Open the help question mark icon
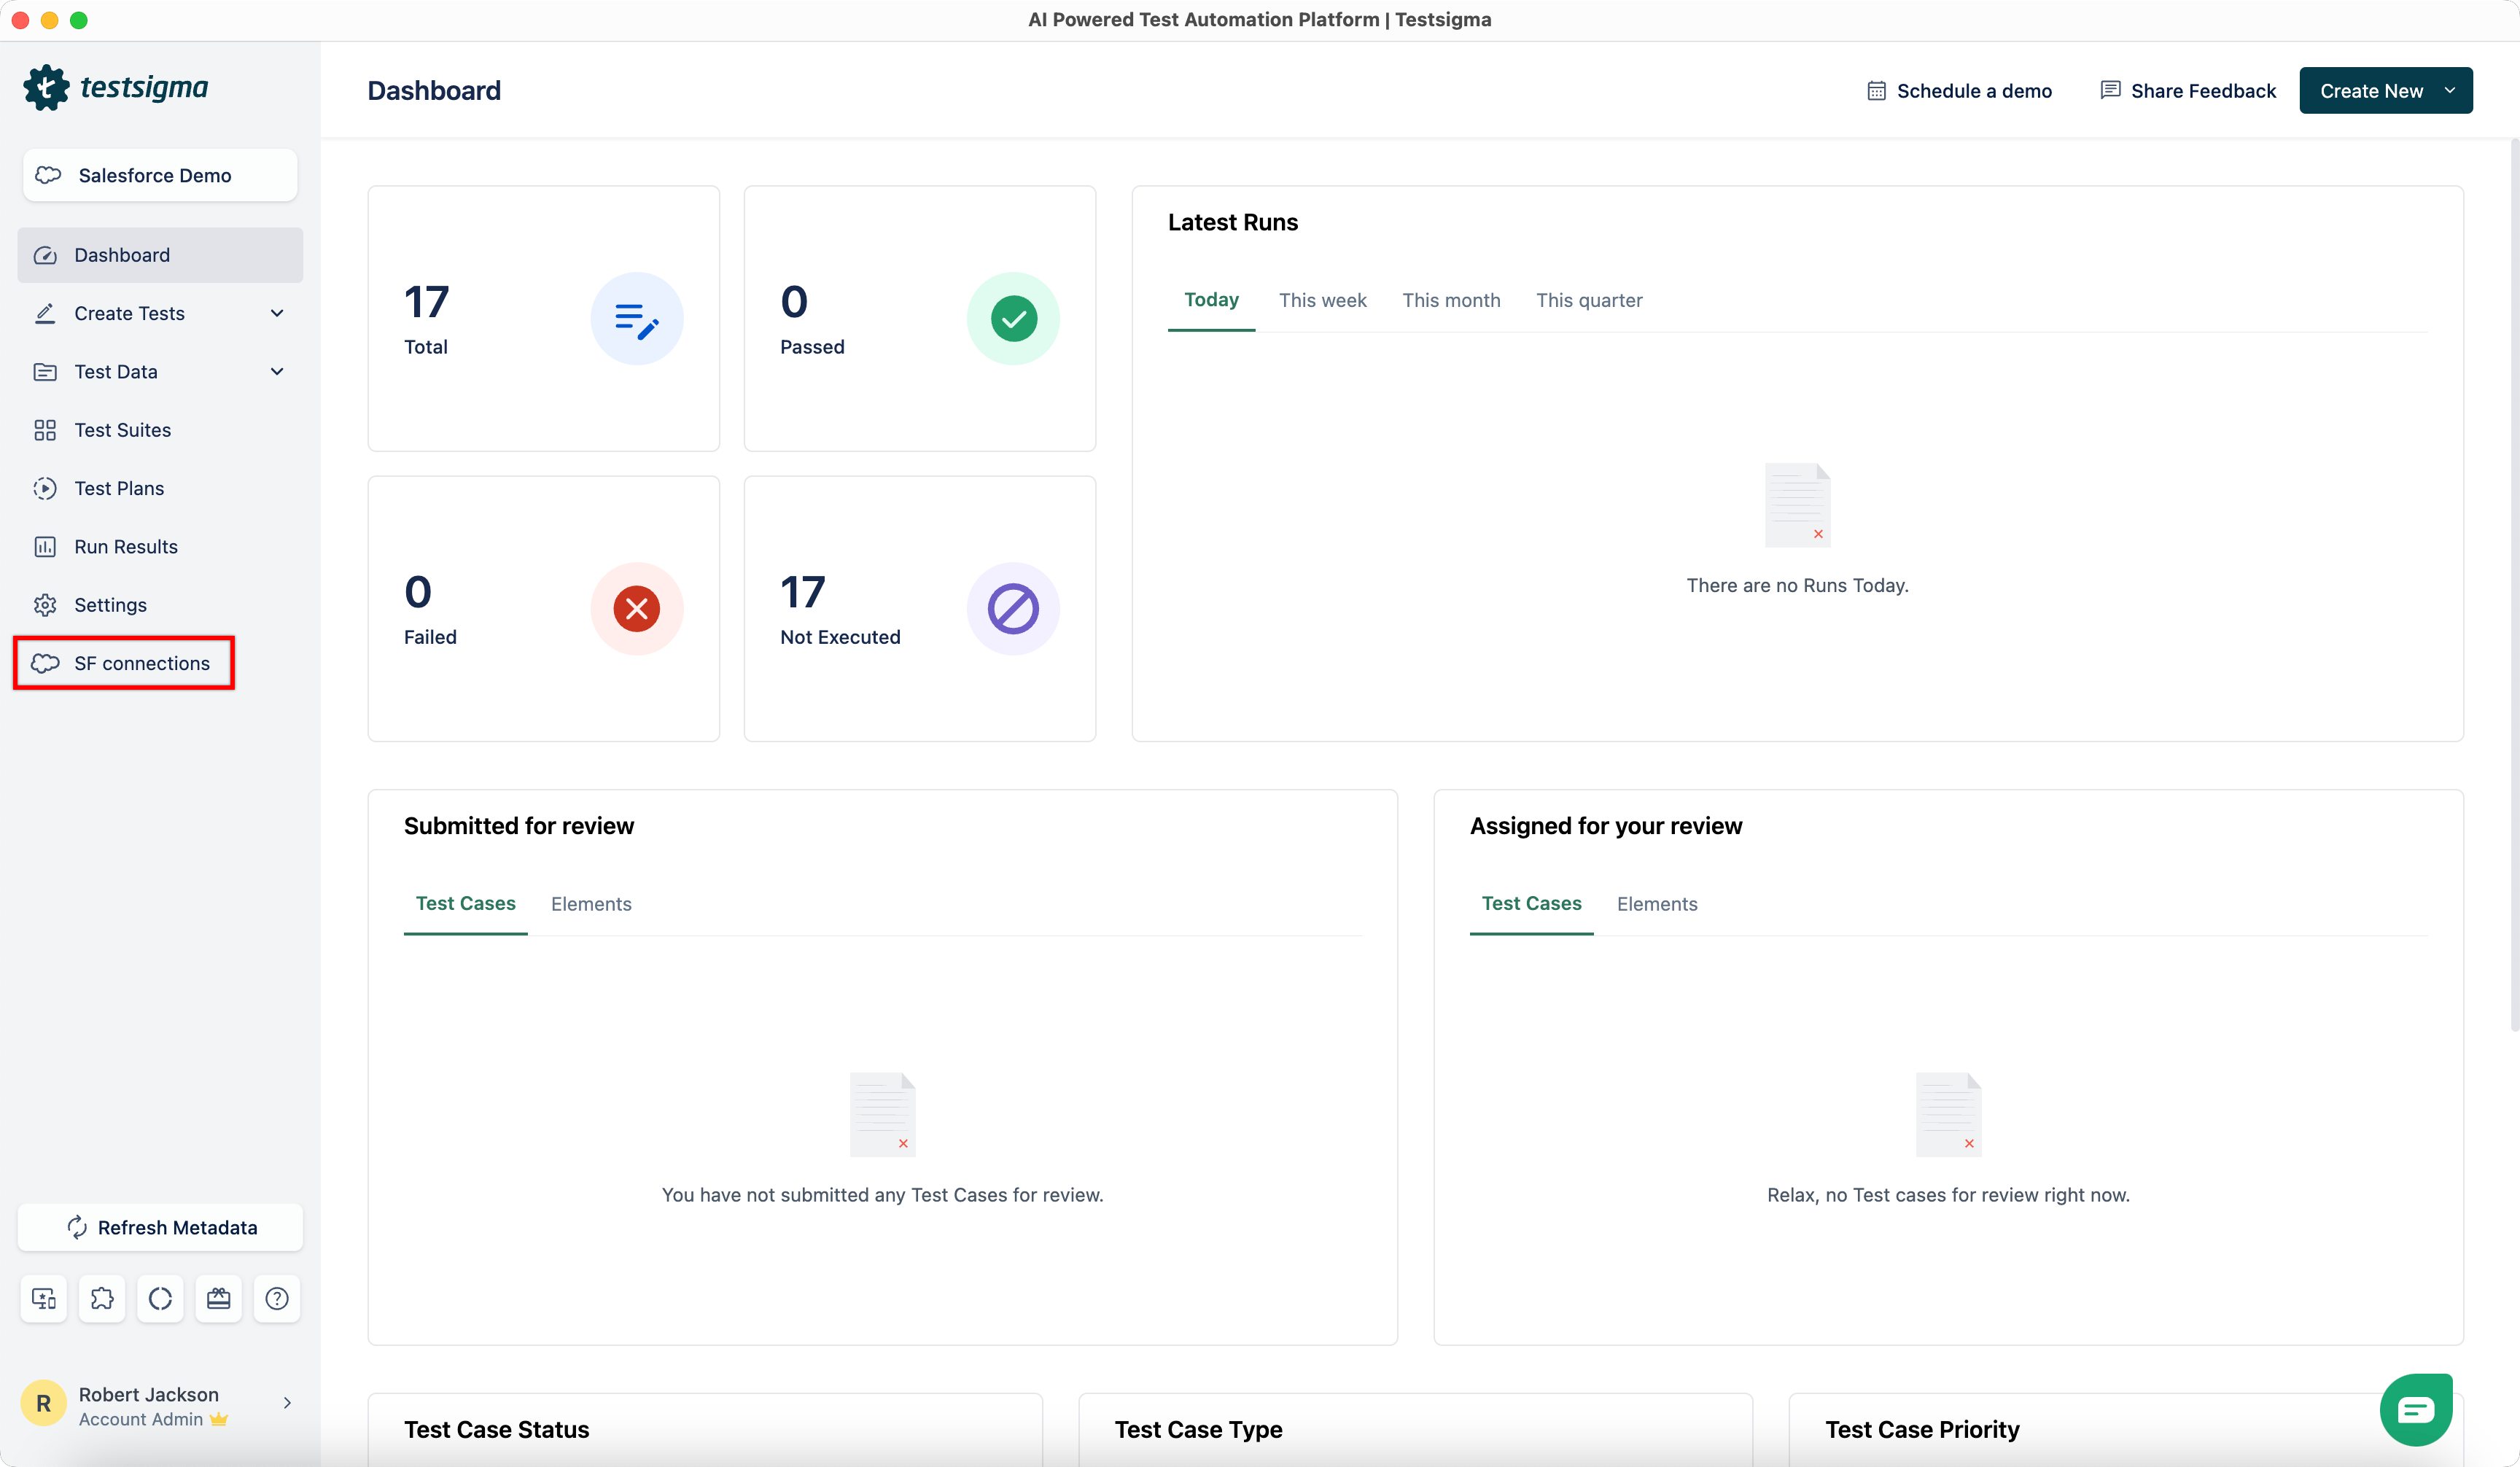 click(277, 1298)
